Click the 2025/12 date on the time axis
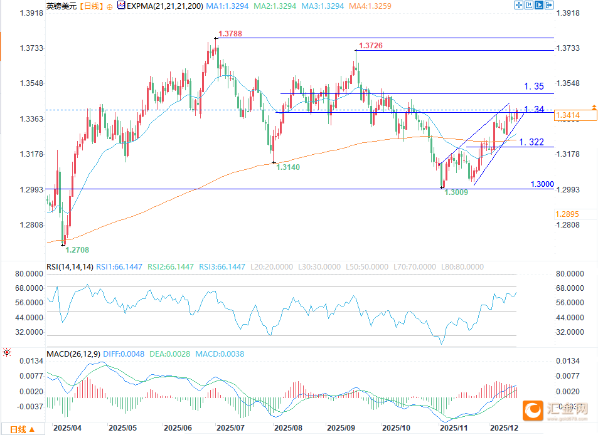 click(x=504, y=427)
